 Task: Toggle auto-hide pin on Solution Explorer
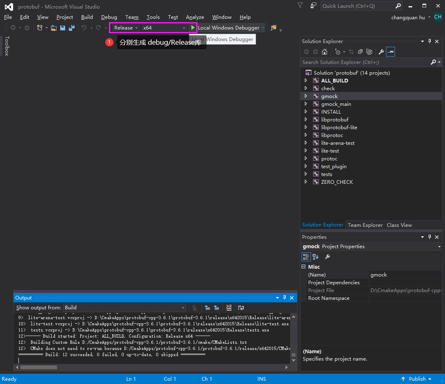coord(430,41)
